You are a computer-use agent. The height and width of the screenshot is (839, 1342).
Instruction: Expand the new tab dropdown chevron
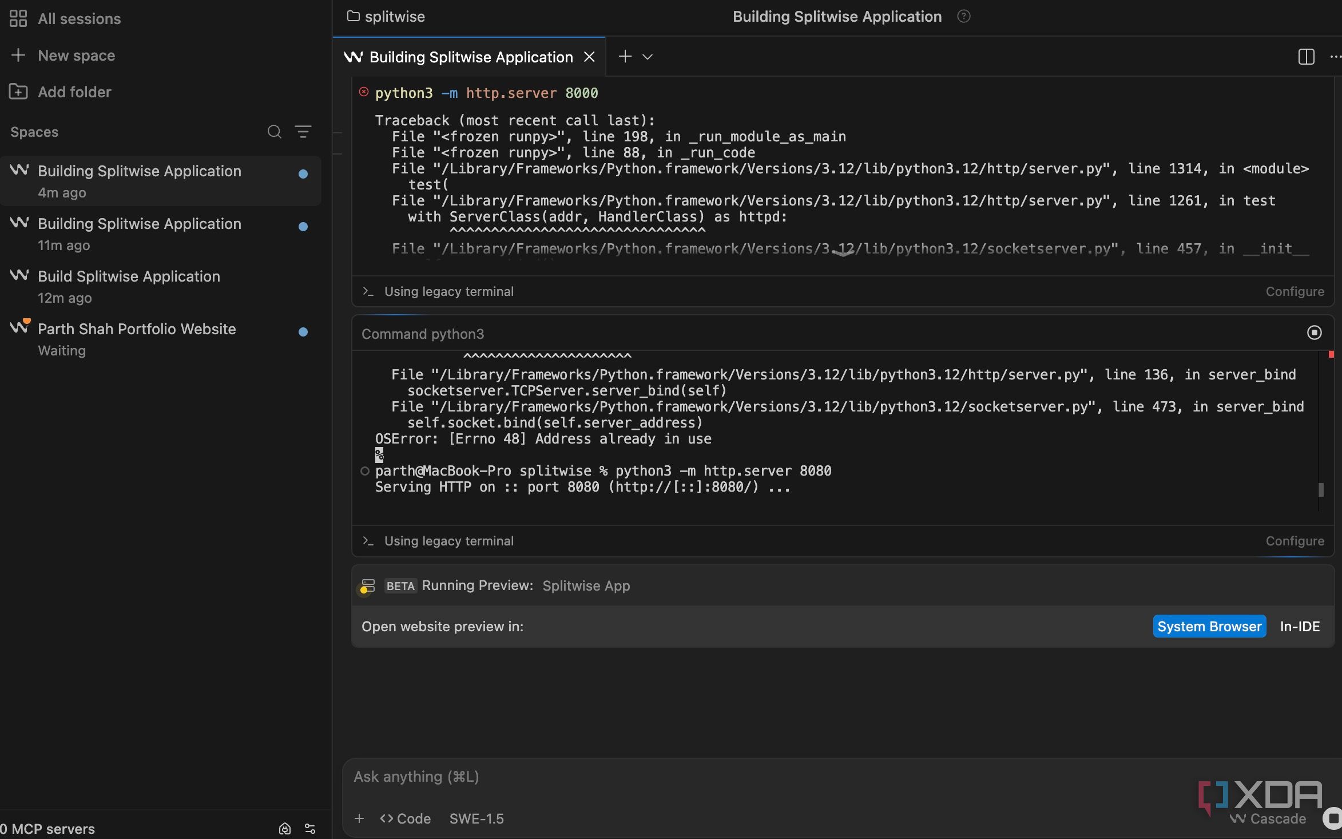648,57
